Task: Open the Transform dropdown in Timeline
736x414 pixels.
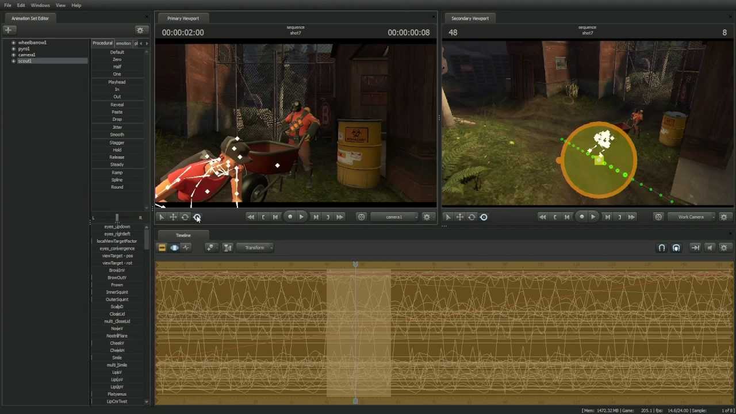Action: click(x=255, y=248)
